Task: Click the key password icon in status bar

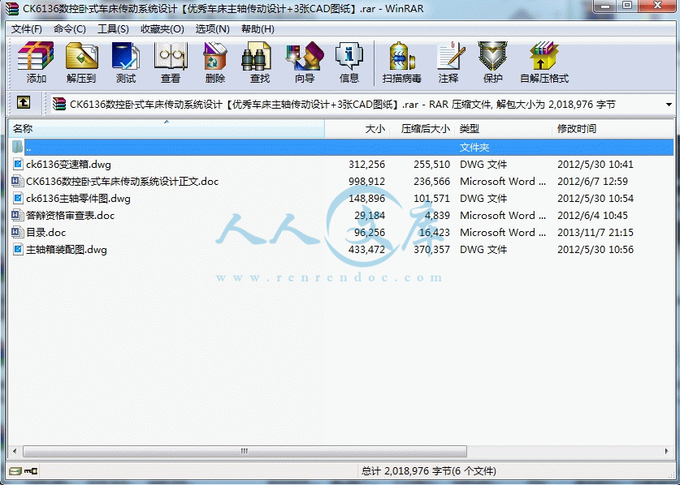Action: point(31,470)
